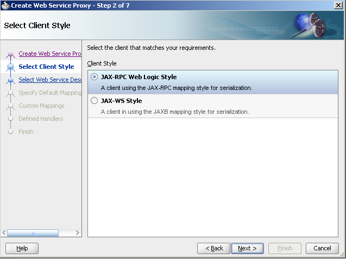Click the disabled 'Custom Mappings' step text

tap(41, 106)
